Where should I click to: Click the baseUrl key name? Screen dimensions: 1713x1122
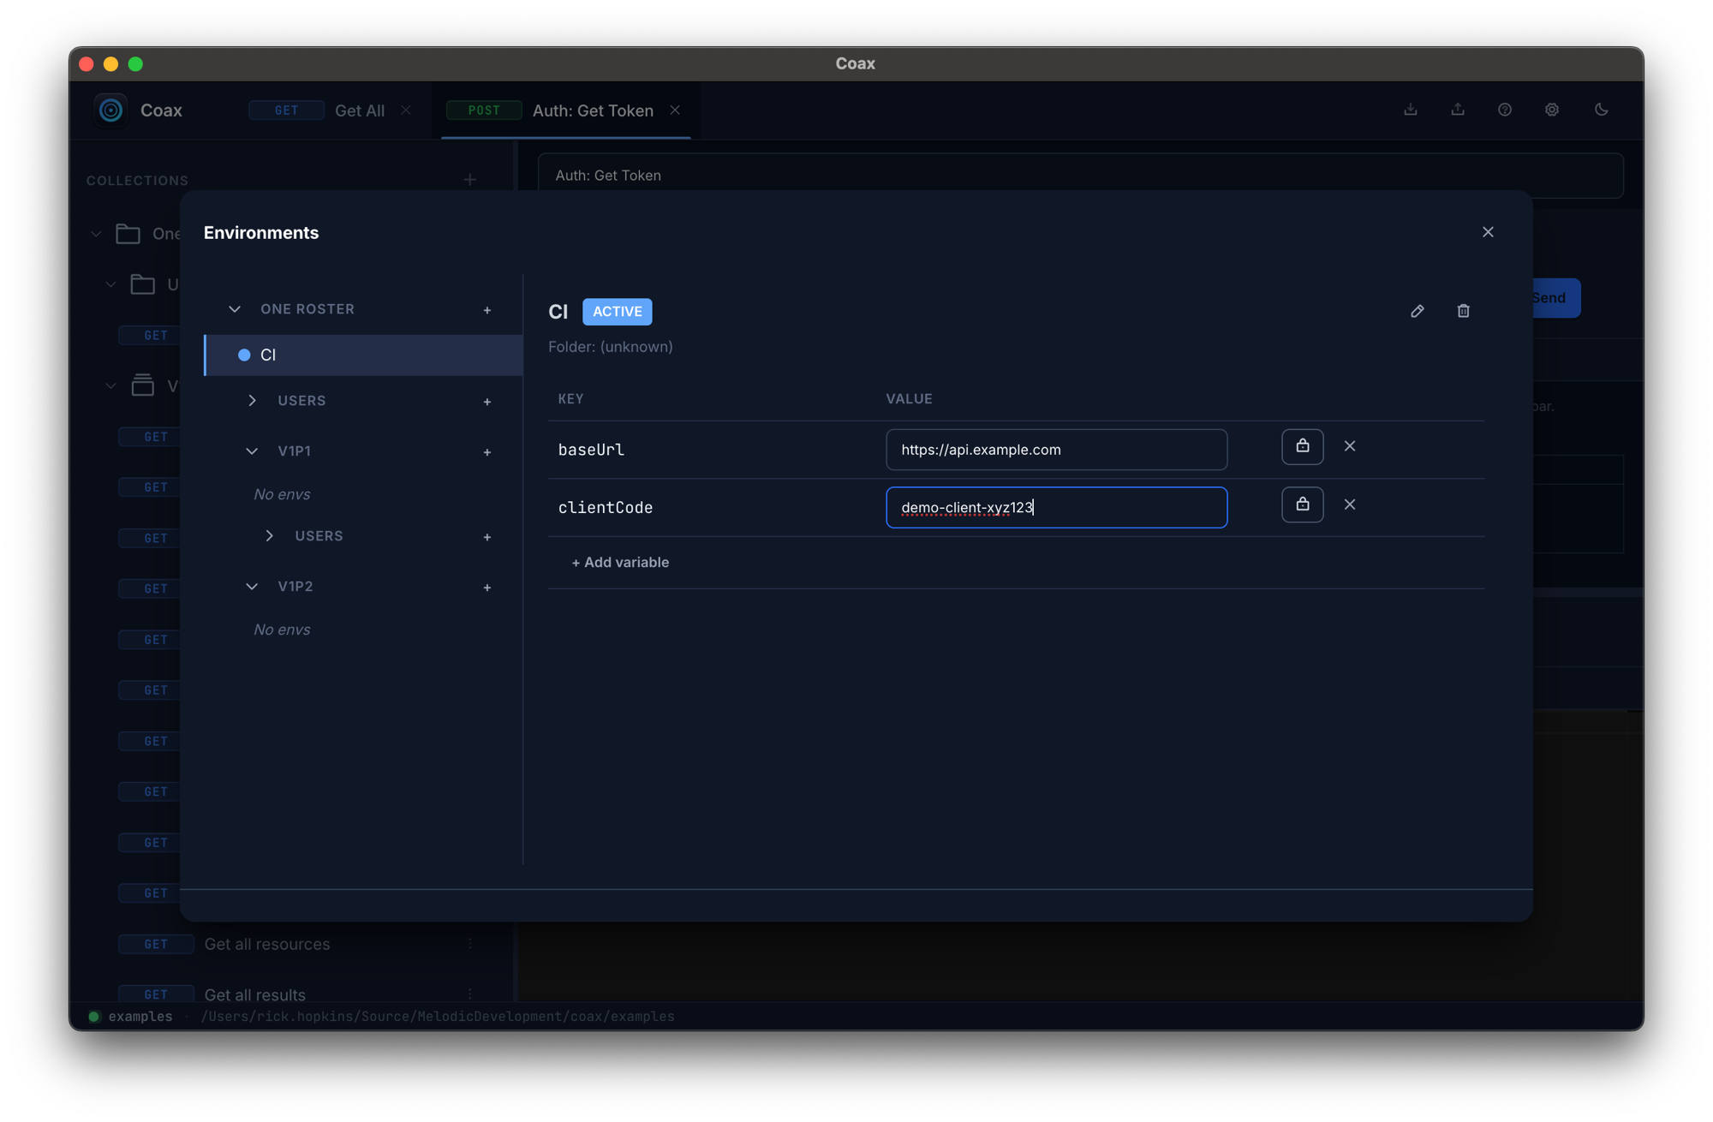pyautogui.click(x=591, y=450)
